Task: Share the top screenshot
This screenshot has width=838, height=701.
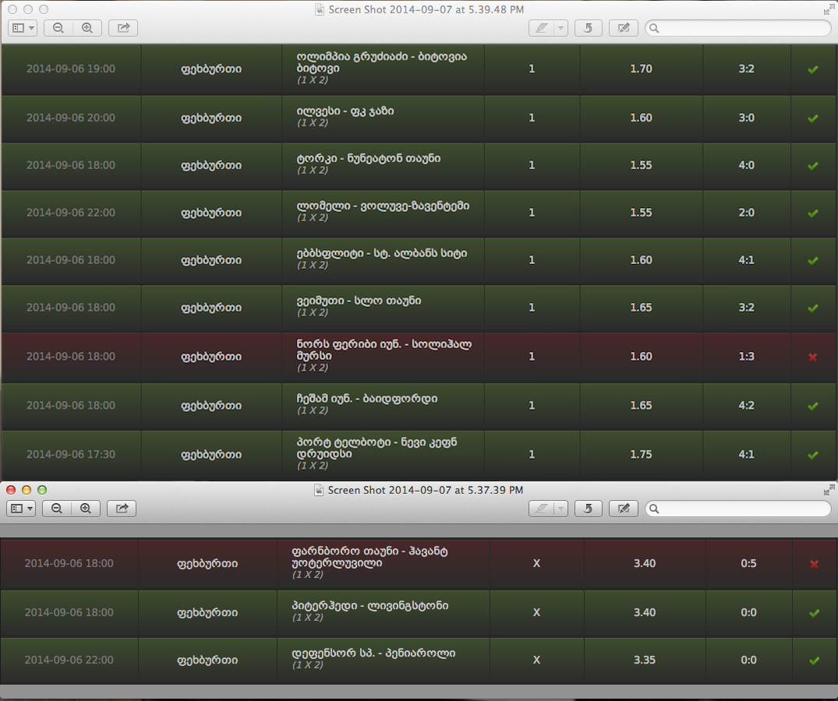Action: point(122,27)
